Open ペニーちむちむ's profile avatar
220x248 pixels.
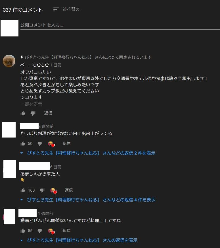point(9,61)
